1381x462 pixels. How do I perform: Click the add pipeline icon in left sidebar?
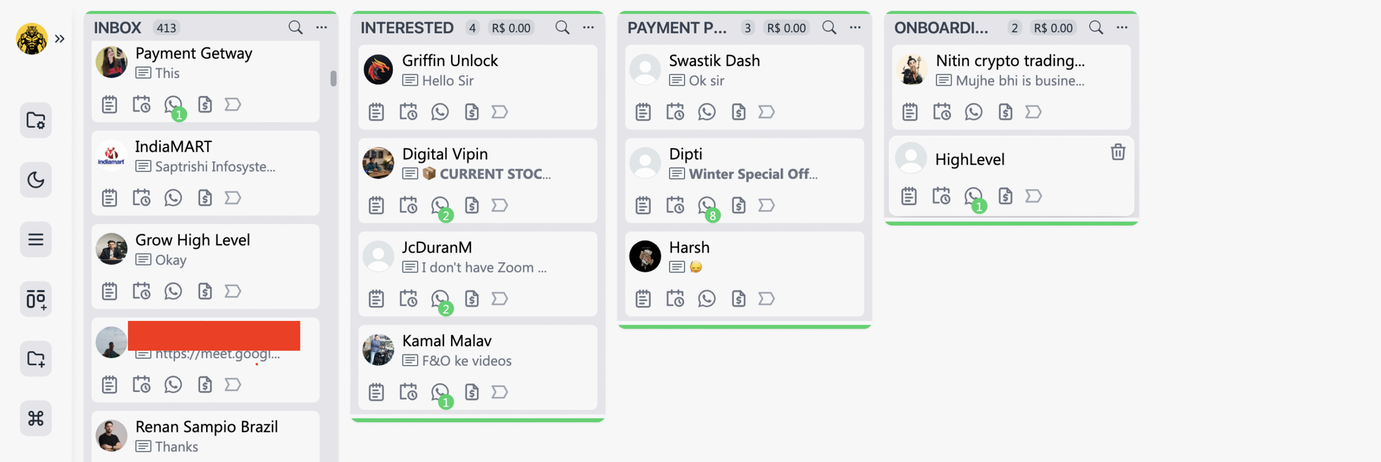click(36, 299)
